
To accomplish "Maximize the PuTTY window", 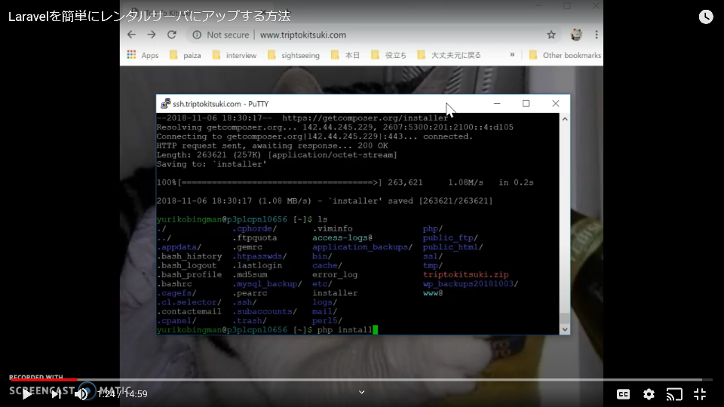I will coord(526,104).
